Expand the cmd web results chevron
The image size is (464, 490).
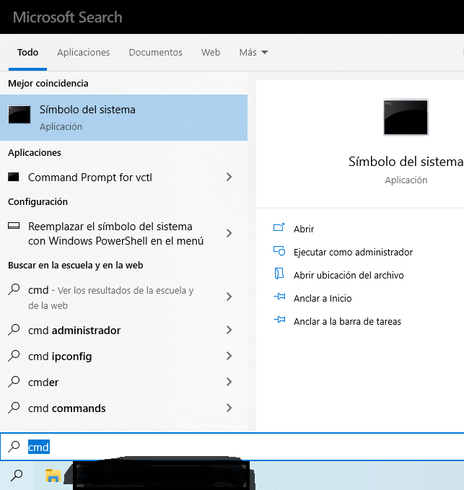pyautogui.click(x=229, y=297)
